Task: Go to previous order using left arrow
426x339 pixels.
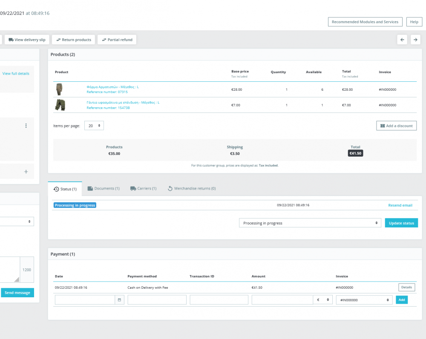Action: coord(402,40)
